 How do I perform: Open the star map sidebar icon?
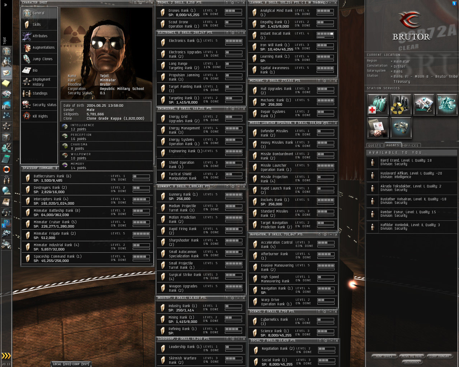[6, 115]
